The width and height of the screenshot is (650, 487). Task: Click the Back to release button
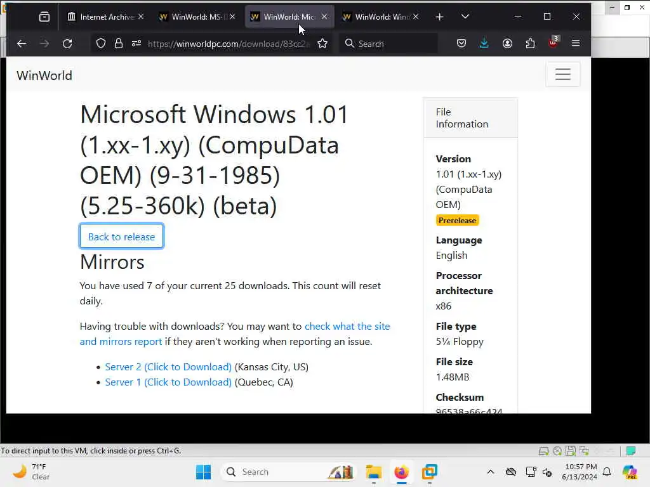pos(121,237)
